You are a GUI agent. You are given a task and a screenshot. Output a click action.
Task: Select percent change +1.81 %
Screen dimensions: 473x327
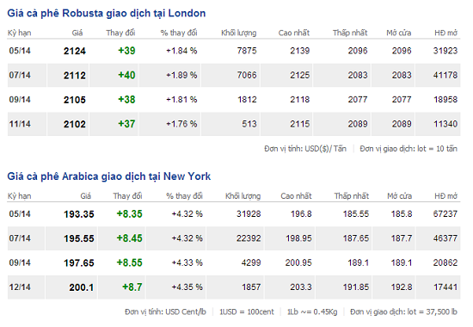coord(181,100)
